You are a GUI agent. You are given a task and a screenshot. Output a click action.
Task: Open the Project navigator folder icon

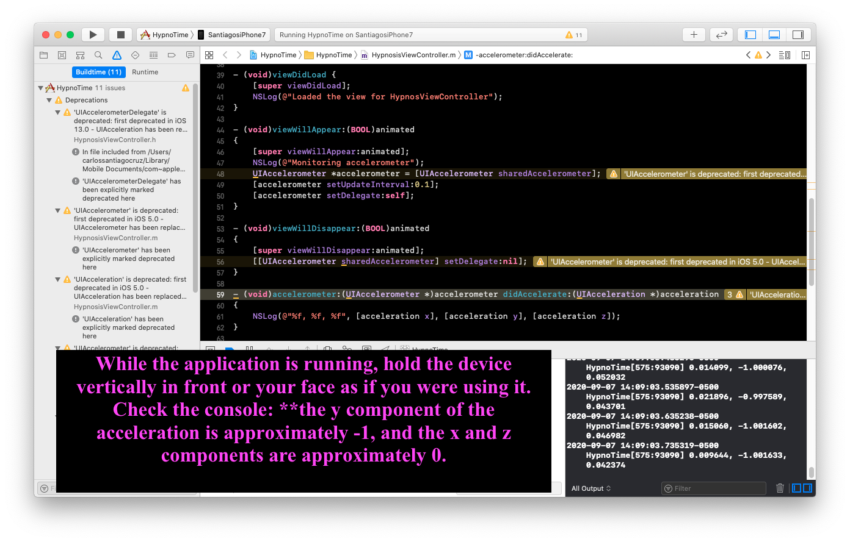click(43, 55)
